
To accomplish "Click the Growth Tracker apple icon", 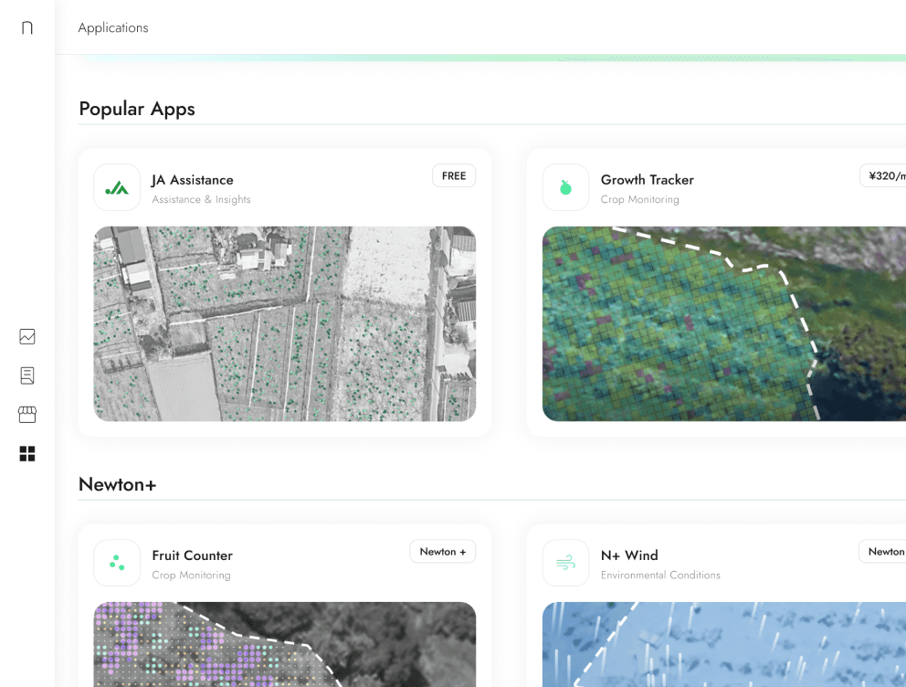I will pos(565,187).
